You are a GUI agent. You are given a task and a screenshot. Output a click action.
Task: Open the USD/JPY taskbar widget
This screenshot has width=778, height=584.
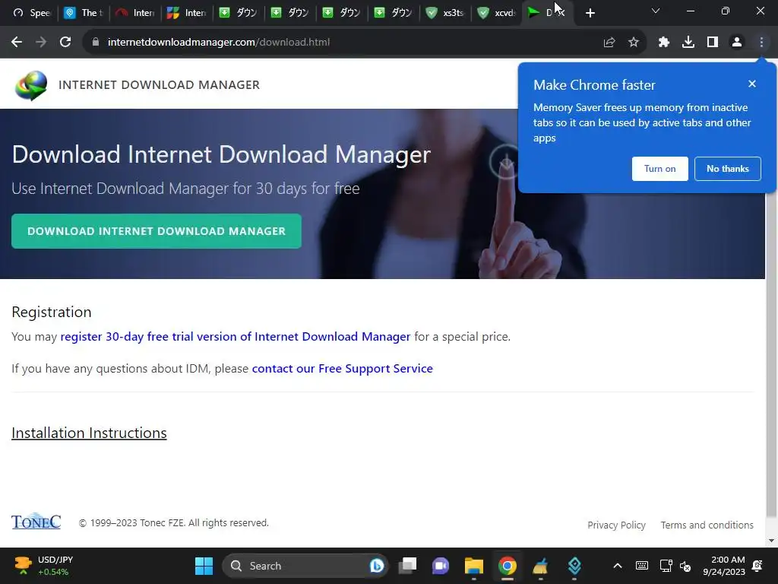43,566
